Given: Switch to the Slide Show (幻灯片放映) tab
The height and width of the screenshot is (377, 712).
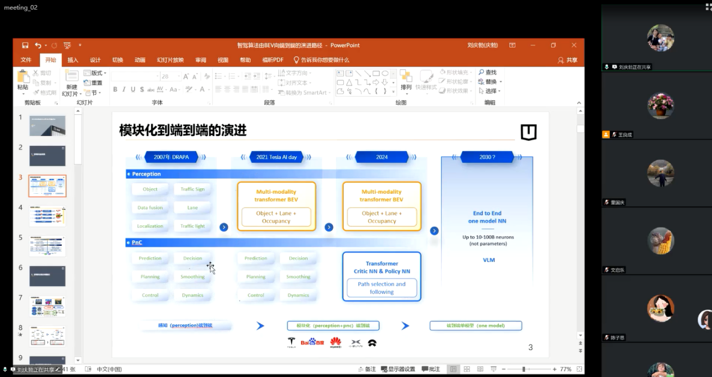Looking at the screenshot, I should point(170,60).
